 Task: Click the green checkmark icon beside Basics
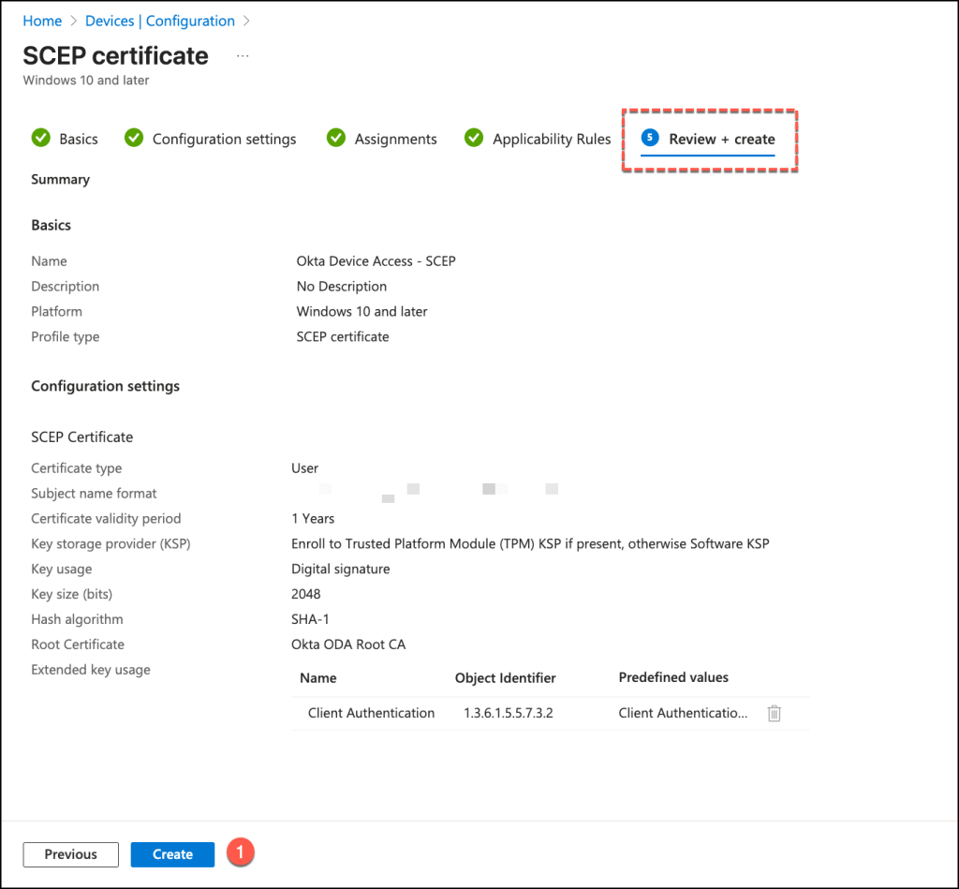pyautogui.click(x=40, y=139)
